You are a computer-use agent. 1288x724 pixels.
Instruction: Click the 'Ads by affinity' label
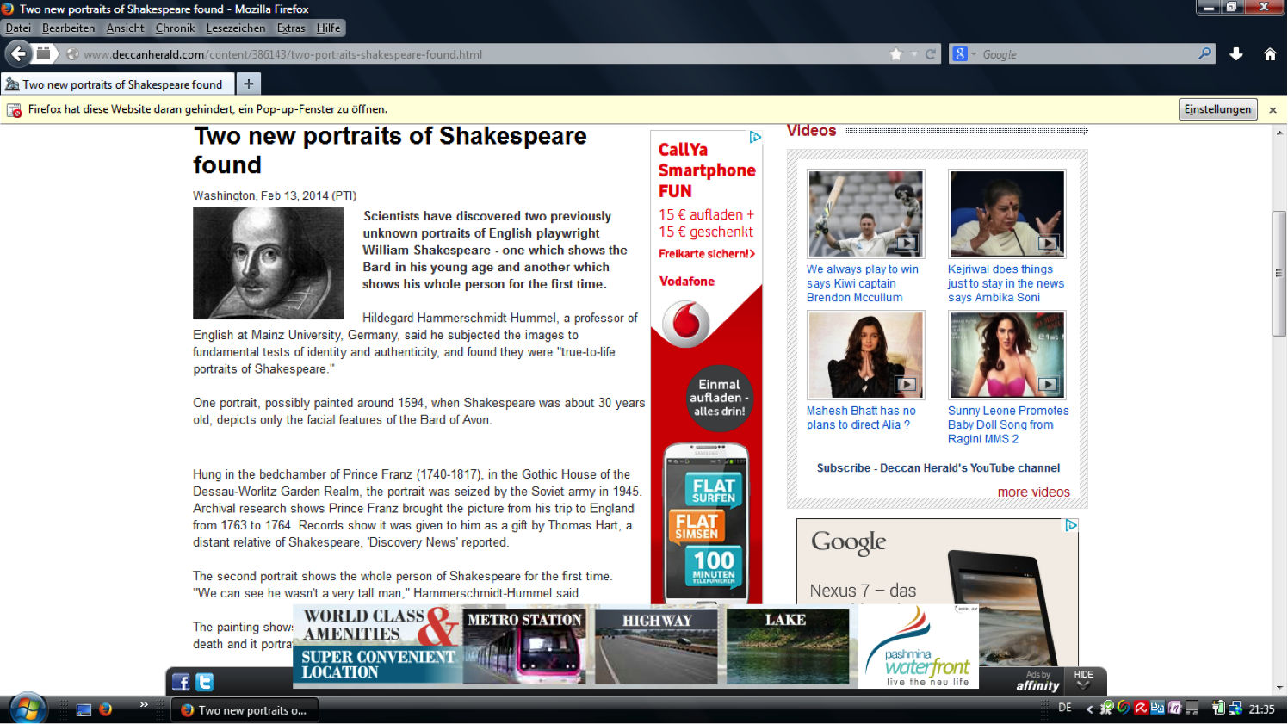[x=1037, y=681]
